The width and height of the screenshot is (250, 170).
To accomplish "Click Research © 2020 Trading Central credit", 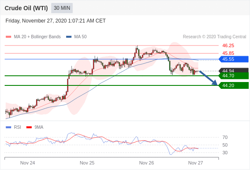I will (x=214, y=37).
